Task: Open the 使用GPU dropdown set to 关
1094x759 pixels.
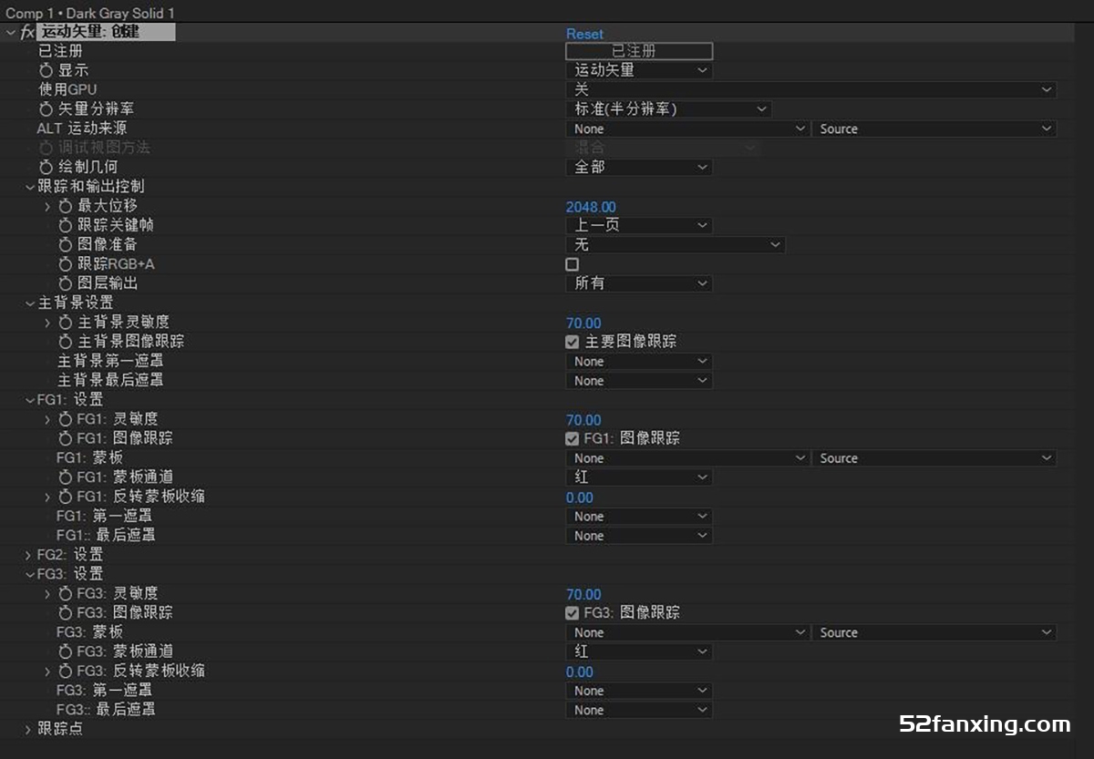Action: [x=810, y=89]
